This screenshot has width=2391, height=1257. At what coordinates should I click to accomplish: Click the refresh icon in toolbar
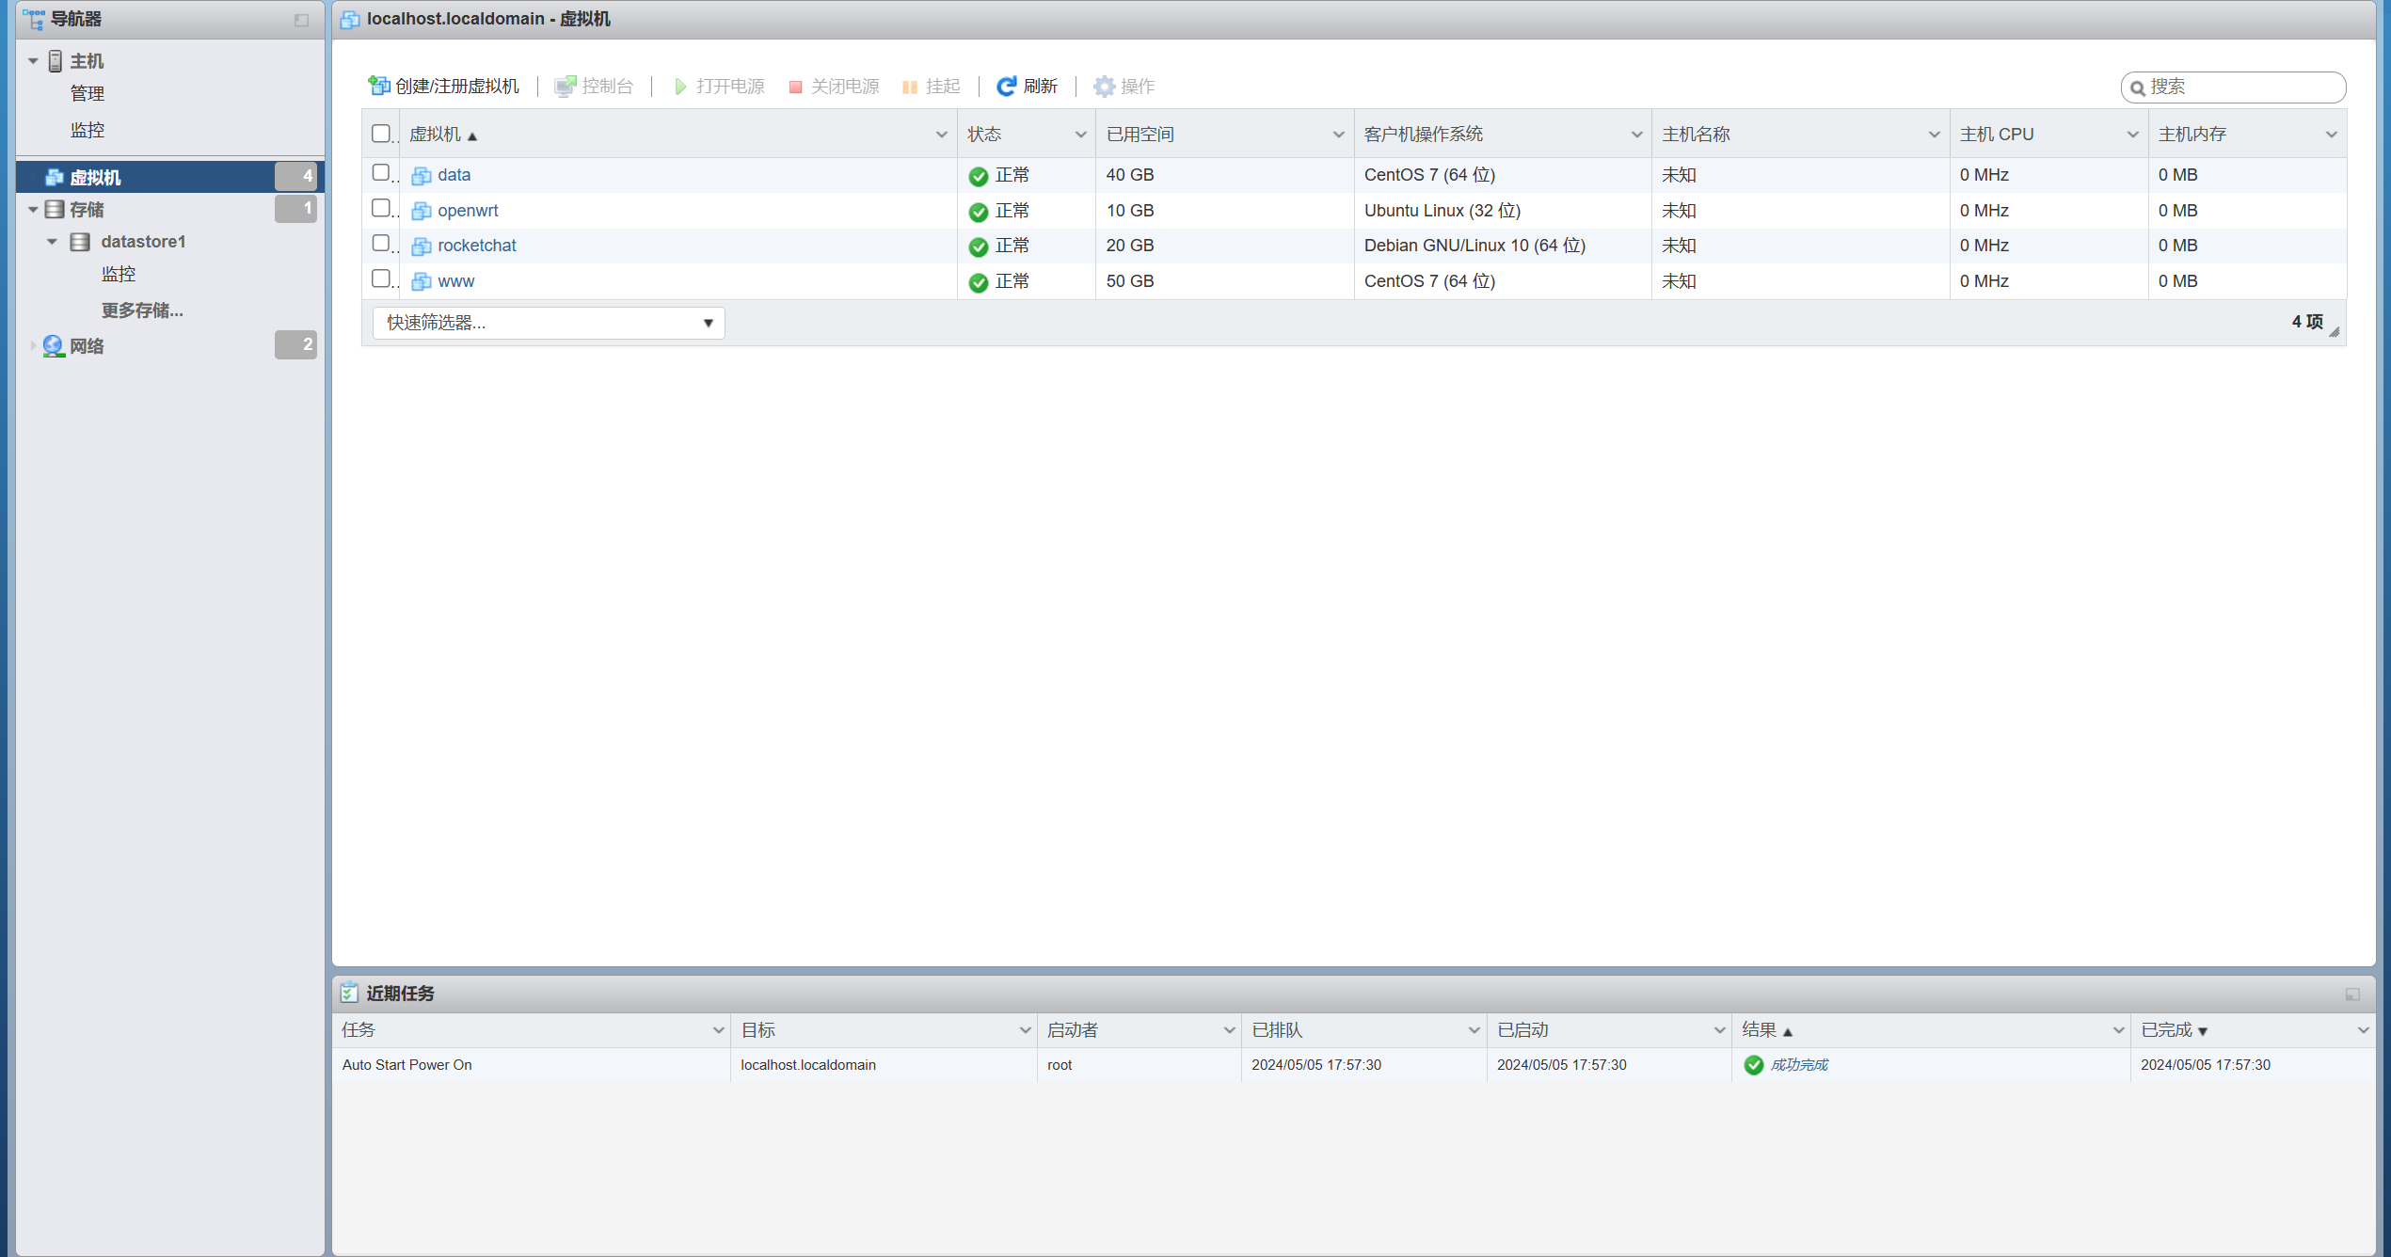(1006, 86)
